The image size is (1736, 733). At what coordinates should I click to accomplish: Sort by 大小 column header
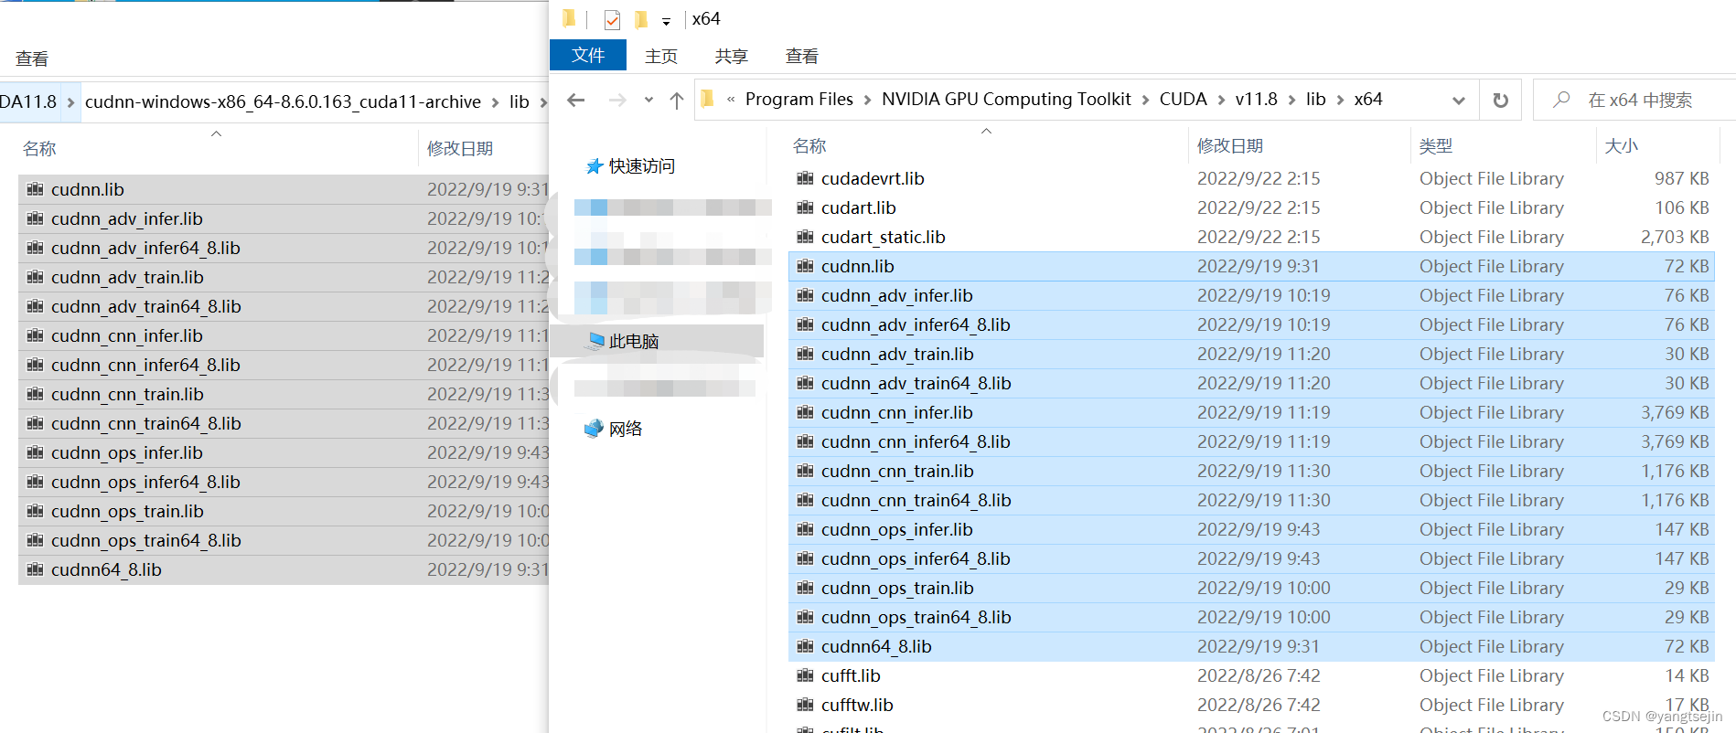tap(1621, 146)
